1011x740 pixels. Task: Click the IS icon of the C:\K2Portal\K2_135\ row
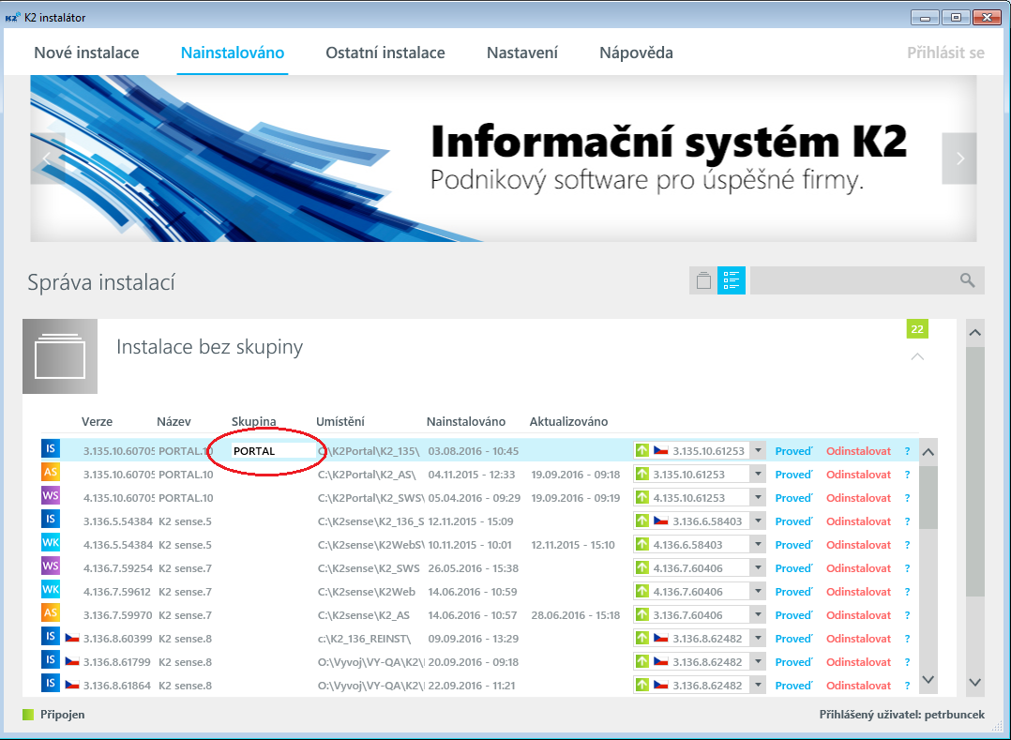pyautogui.click(x=51, y=448)
